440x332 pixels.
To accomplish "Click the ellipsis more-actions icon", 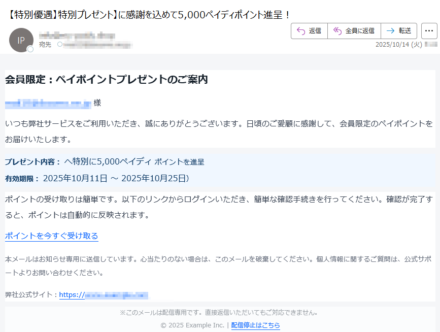I will [429, 30].
